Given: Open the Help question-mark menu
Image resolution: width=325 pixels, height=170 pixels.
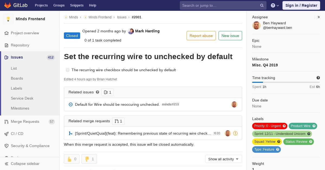Looking at the screenshot, I should click(x=275, y=5).
